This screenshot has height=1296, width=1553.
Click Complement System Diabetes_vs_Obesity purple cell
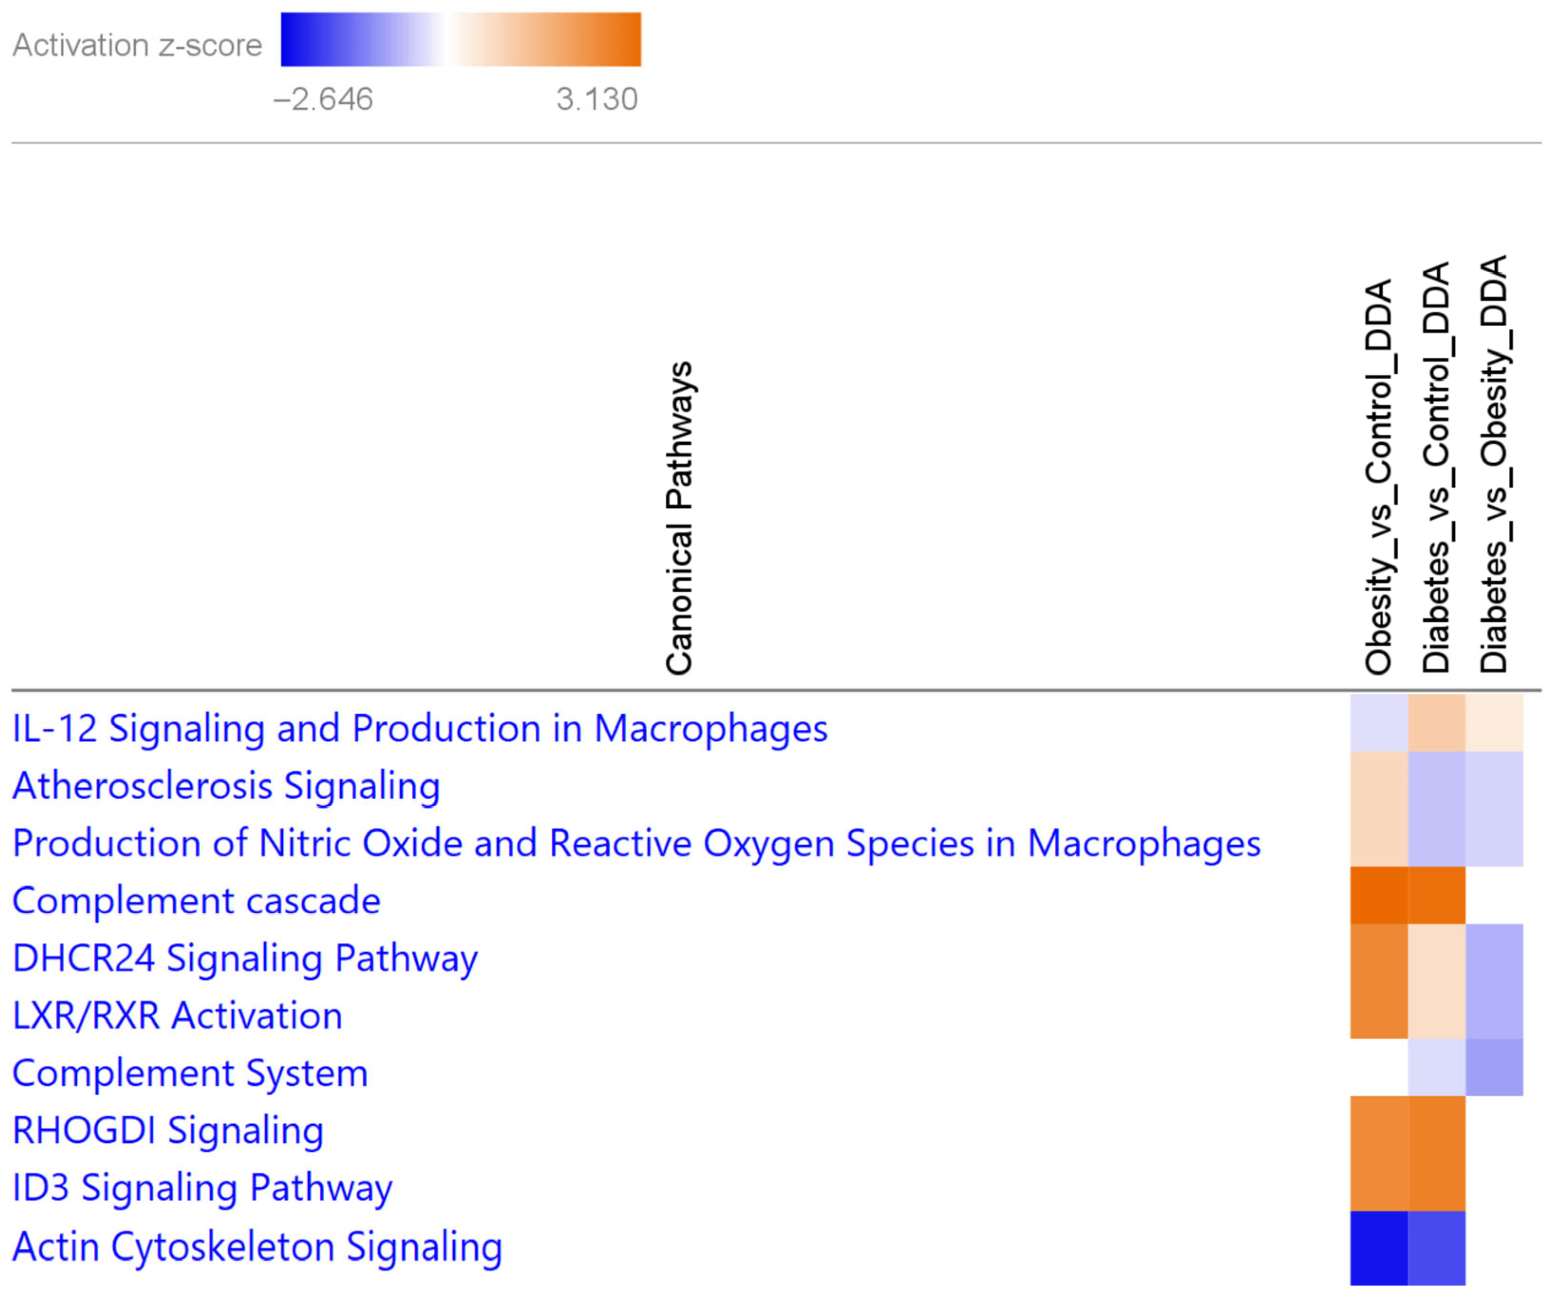point(1494,1068)
